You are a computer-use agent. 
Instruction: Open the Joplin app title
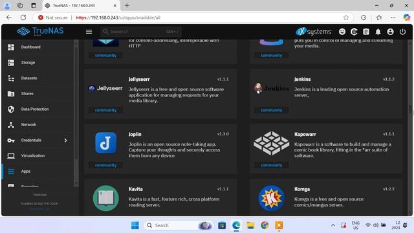click(x=135, y=134)
